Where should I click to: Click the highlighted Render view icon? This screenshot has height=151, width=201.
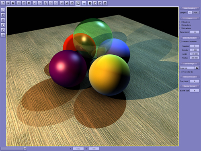tap(78, 3)
